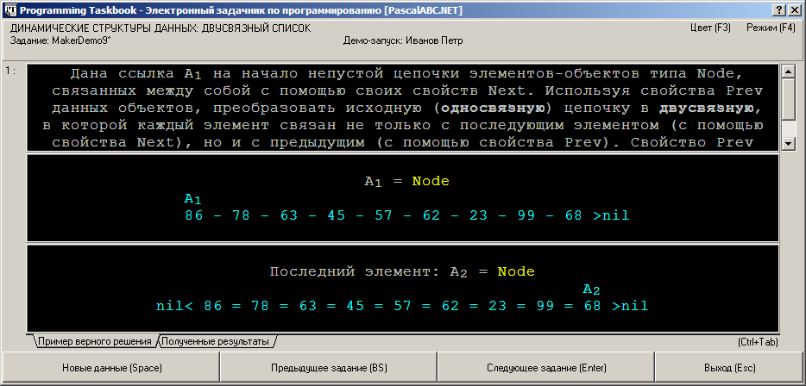Open help with the question mark button

pos(779,11)
